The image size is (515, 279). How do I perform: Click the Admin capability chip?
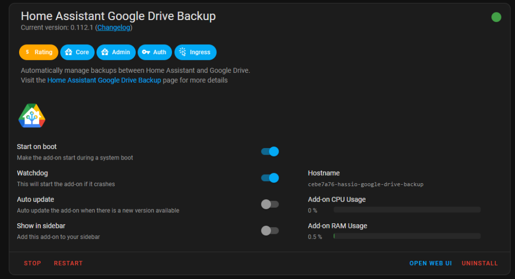pos(116,52)
